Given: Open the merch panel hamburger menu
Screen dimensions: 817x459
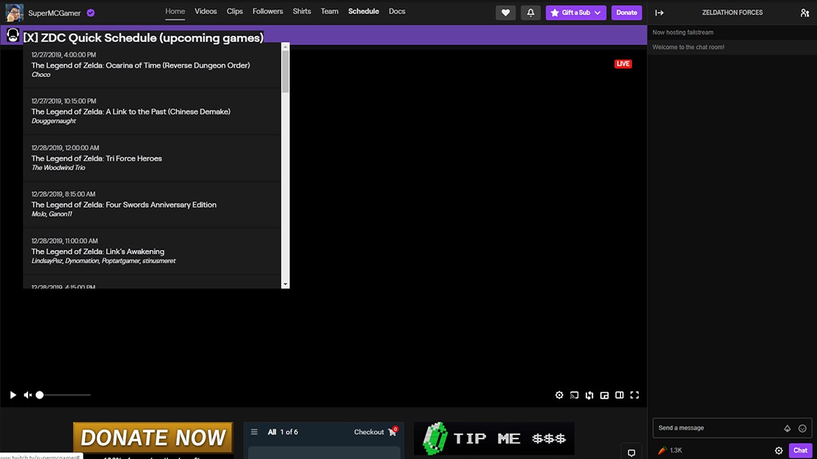Looking at the screenshot, I should pos(254,432).
